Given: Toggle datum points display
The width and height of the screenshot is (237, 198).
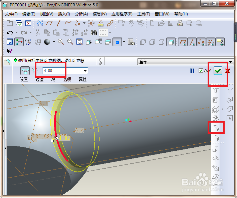Looking at the screenshot, I should [201, 42].
